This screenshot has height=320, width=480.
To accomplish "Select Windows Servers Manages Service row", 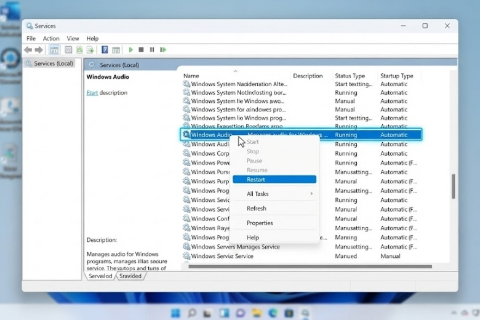I will (301, 247).
